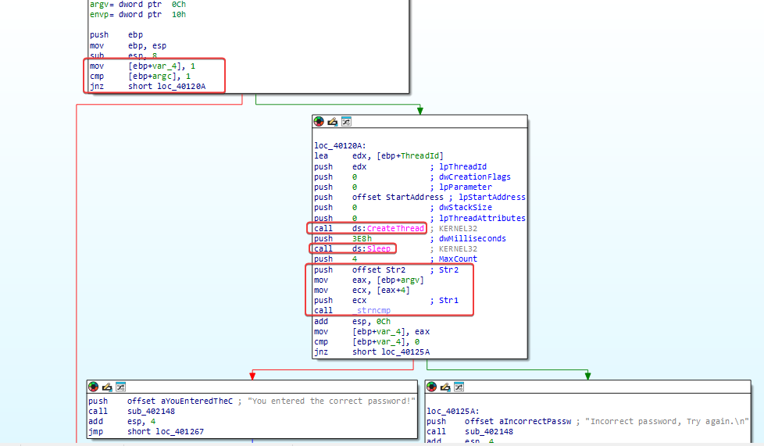Viewport: 764px width, 446px height.
Task: Click the loc_40125A: label
Action: pos(452,411)
